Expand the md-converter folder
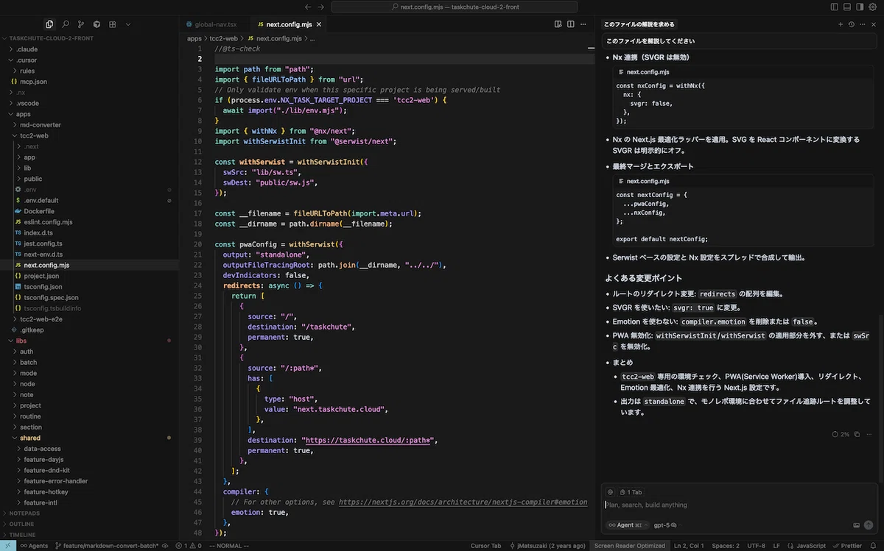Viewport: 884px width, 551px height. point(89,125)
